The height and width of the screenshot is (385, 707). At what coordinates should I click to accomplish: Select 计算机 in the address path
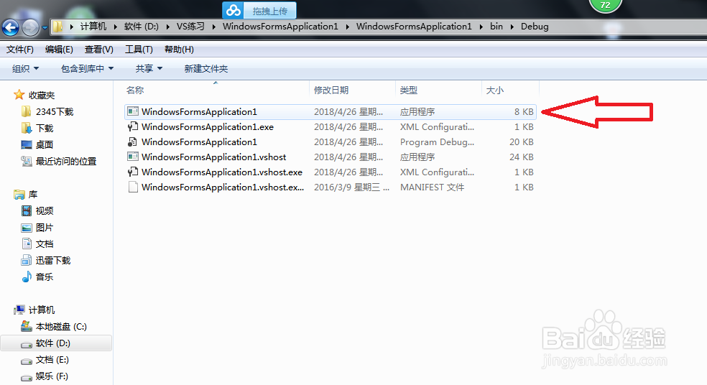pyautogui.click(x=93, y=27)
